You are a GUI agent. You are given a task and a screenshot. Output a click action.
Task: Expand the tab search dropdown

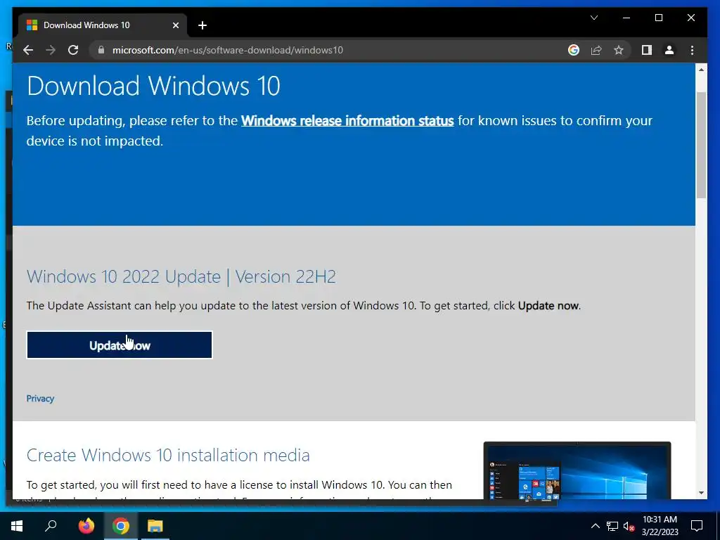pos(593,18)
